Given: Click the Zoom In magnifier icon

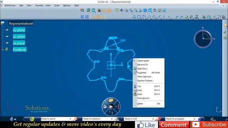Looking at the screenshot, I should coord(131,10).
